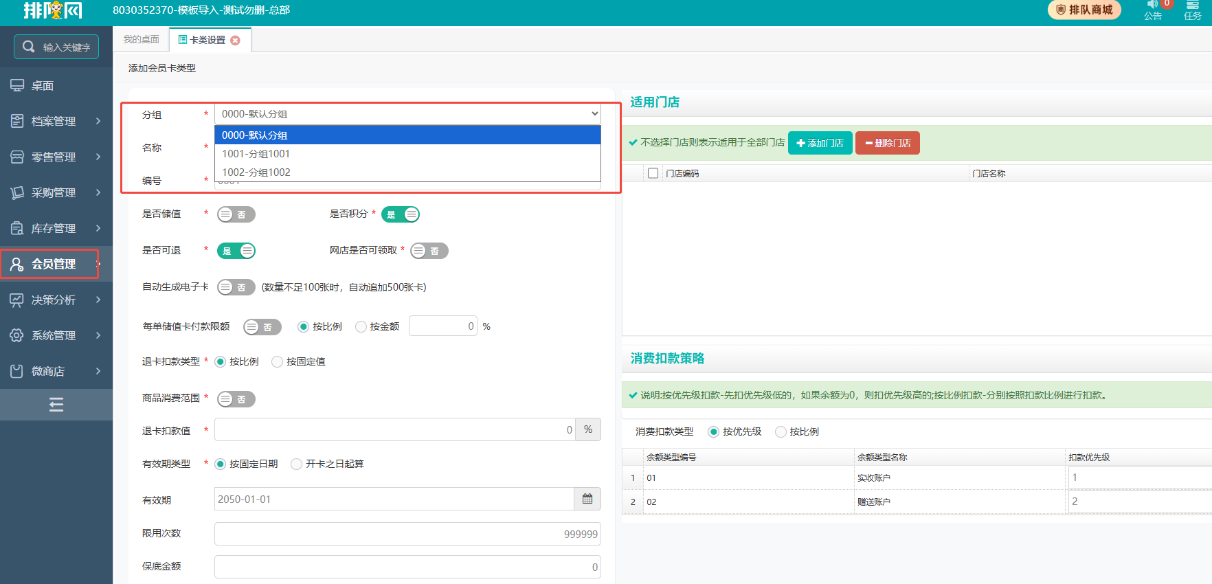Click the 库存管理 inventory icon
Viewport: 1212px width, 584px height.
pyautogui.click(x=17, y=228)
